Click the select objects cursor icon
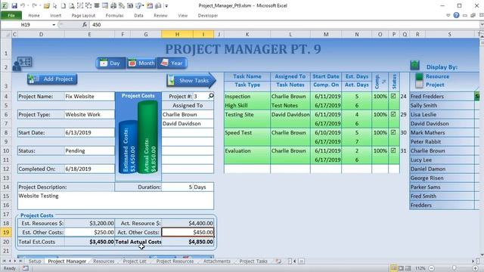 click(55, 5)
